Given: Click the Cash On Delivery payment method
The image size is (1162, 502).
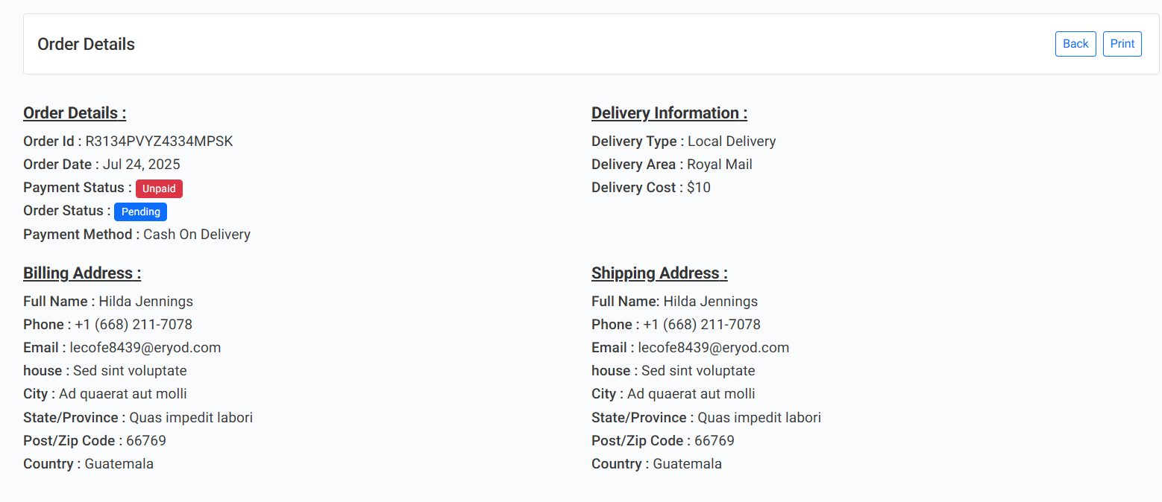Looking at the screenshot, I should pyautogui.click(x=197, y=235).
